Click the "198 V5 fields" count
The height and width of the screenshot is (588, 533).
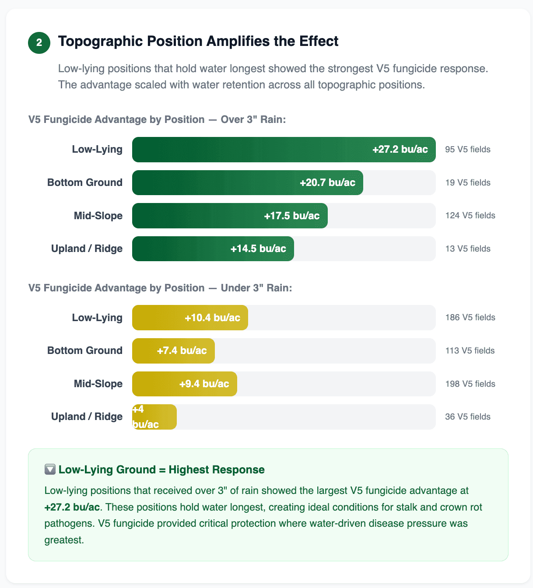(x=470, y=384)
